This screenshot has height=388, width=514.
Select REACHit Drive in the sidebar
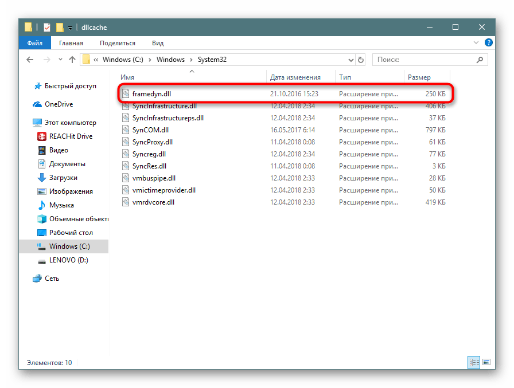pos(71,136)
